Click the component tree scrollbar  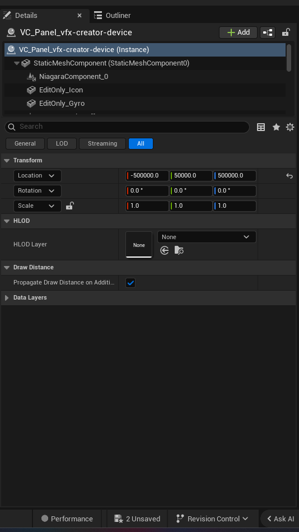tap(289, 58)
